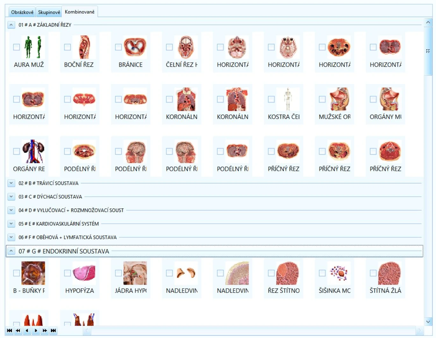This screenshot has width=436, height=338.
Task: Tick the checkbox beside BOČNÍ ŘEZ
Action: [68, 47]
